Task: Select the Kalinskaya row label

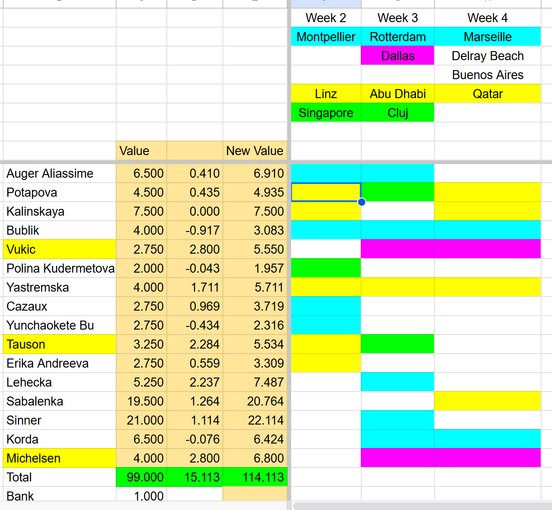Action: [x=60, y=212]
